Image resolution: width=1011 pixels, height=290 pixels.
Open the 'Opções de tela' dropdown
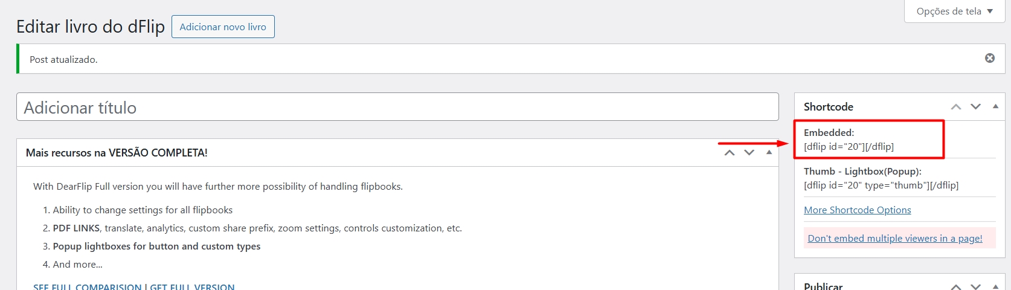click(x=954, y=11)
